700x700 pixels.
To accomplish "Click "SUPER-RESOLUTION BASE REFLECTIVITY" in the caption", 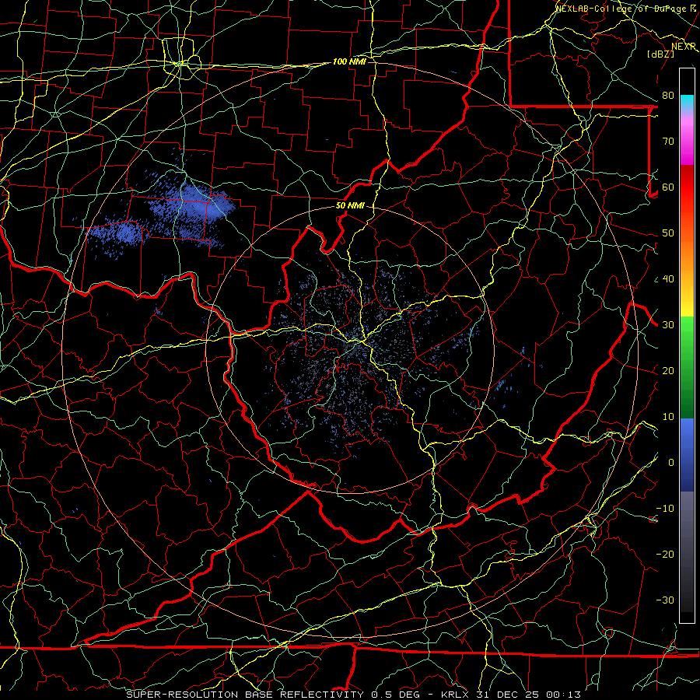I will tap(245, 695).
